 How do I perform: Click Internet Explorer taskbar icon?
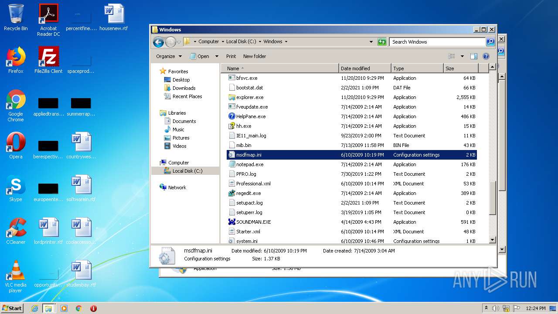(x=34, y=308)
